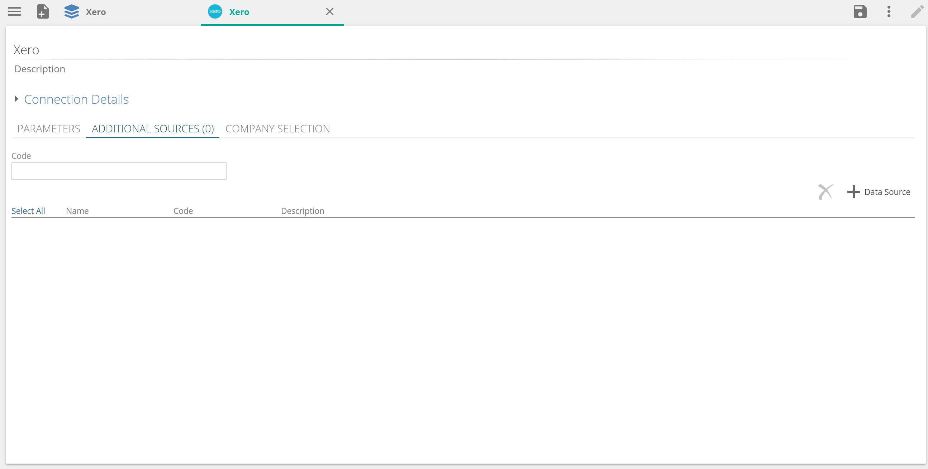Click the pencil edit icon
928x469 pixels.
[x=917, y=11]
